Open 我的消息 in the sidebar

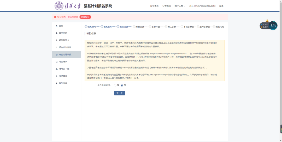[66, 83]
